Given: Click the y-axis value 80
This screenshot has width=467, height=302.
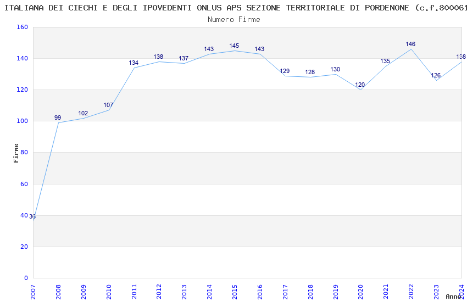Looking at the screenshot, I should coord(24,152).
